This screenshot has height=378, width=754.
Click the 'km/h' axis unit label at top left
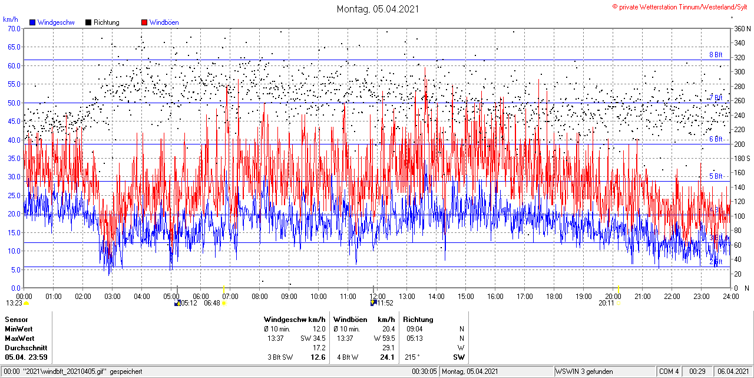11,19
